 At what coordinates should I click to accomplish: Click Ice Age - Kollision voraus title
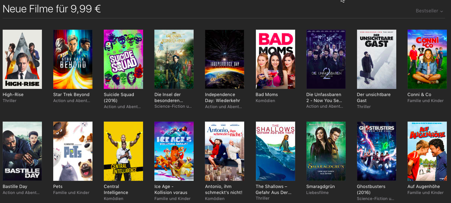171,189
